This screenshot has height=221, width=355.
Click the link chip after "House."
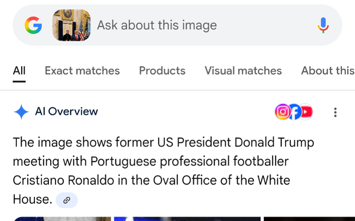(67, 200)
